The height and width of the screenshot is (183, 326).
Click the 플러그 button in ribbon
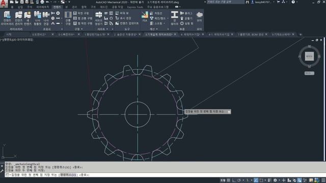point(186,13)
